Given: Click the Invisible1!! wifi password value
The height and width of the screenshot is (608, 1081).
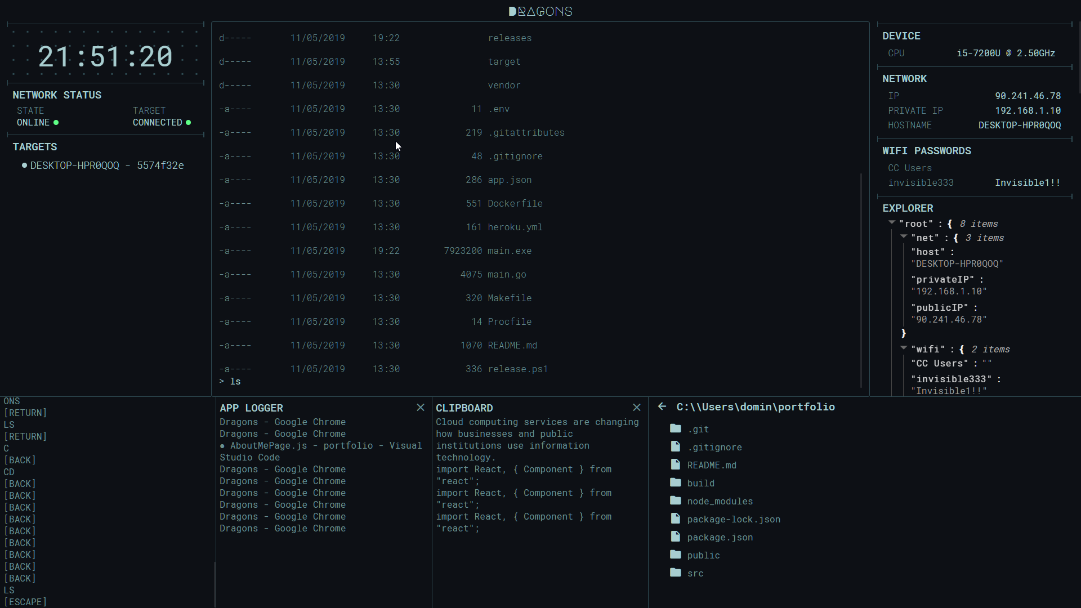Looking at the screenshot, I should (x=1028, y=183).
